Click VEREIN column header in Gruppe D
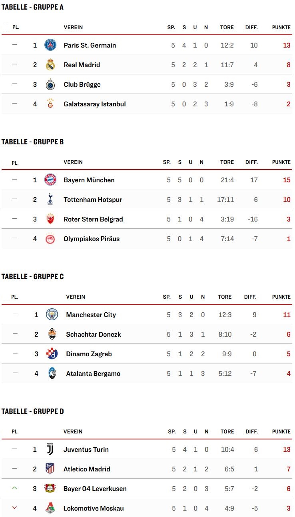The width and height of the screenshot is (295, 517). point(73,432)
